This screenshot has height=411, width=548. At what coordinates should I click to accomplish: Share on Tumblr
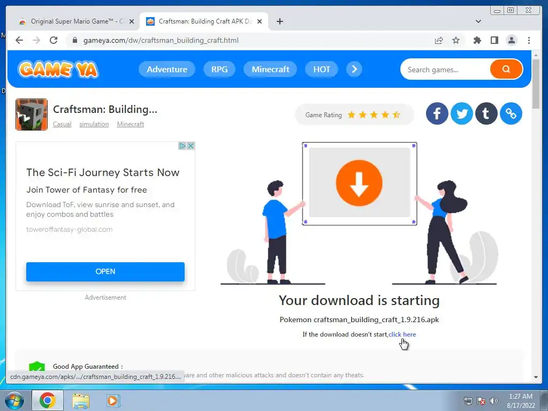[x=486, y=113]
